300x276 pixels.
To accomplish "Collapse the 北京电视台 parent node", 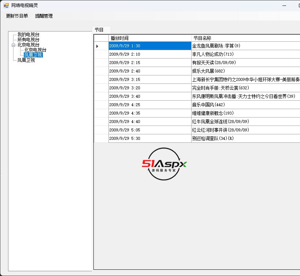I will coord(14,45).
